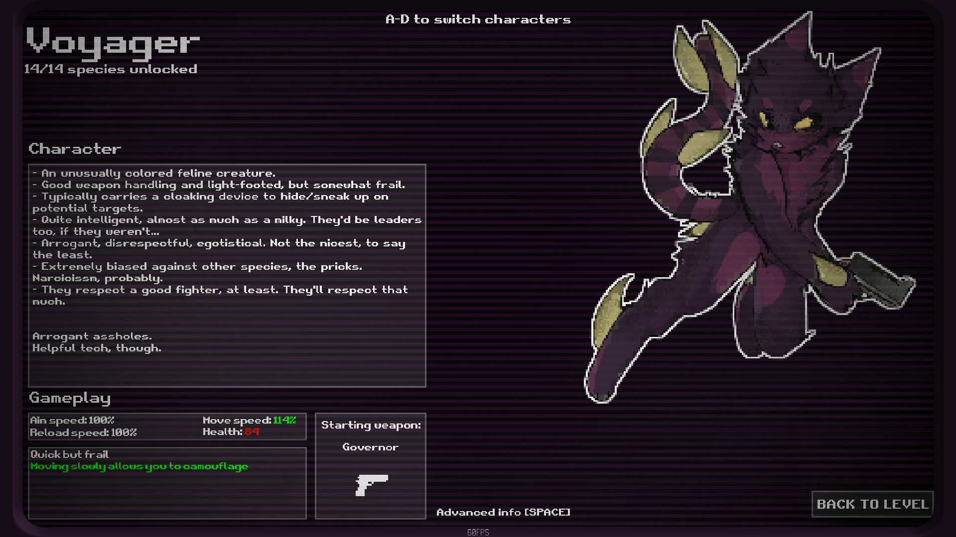
Task: Click the 'Narcicissm, probably.' line
Action: pyautogui.click(x=98, y=278)
